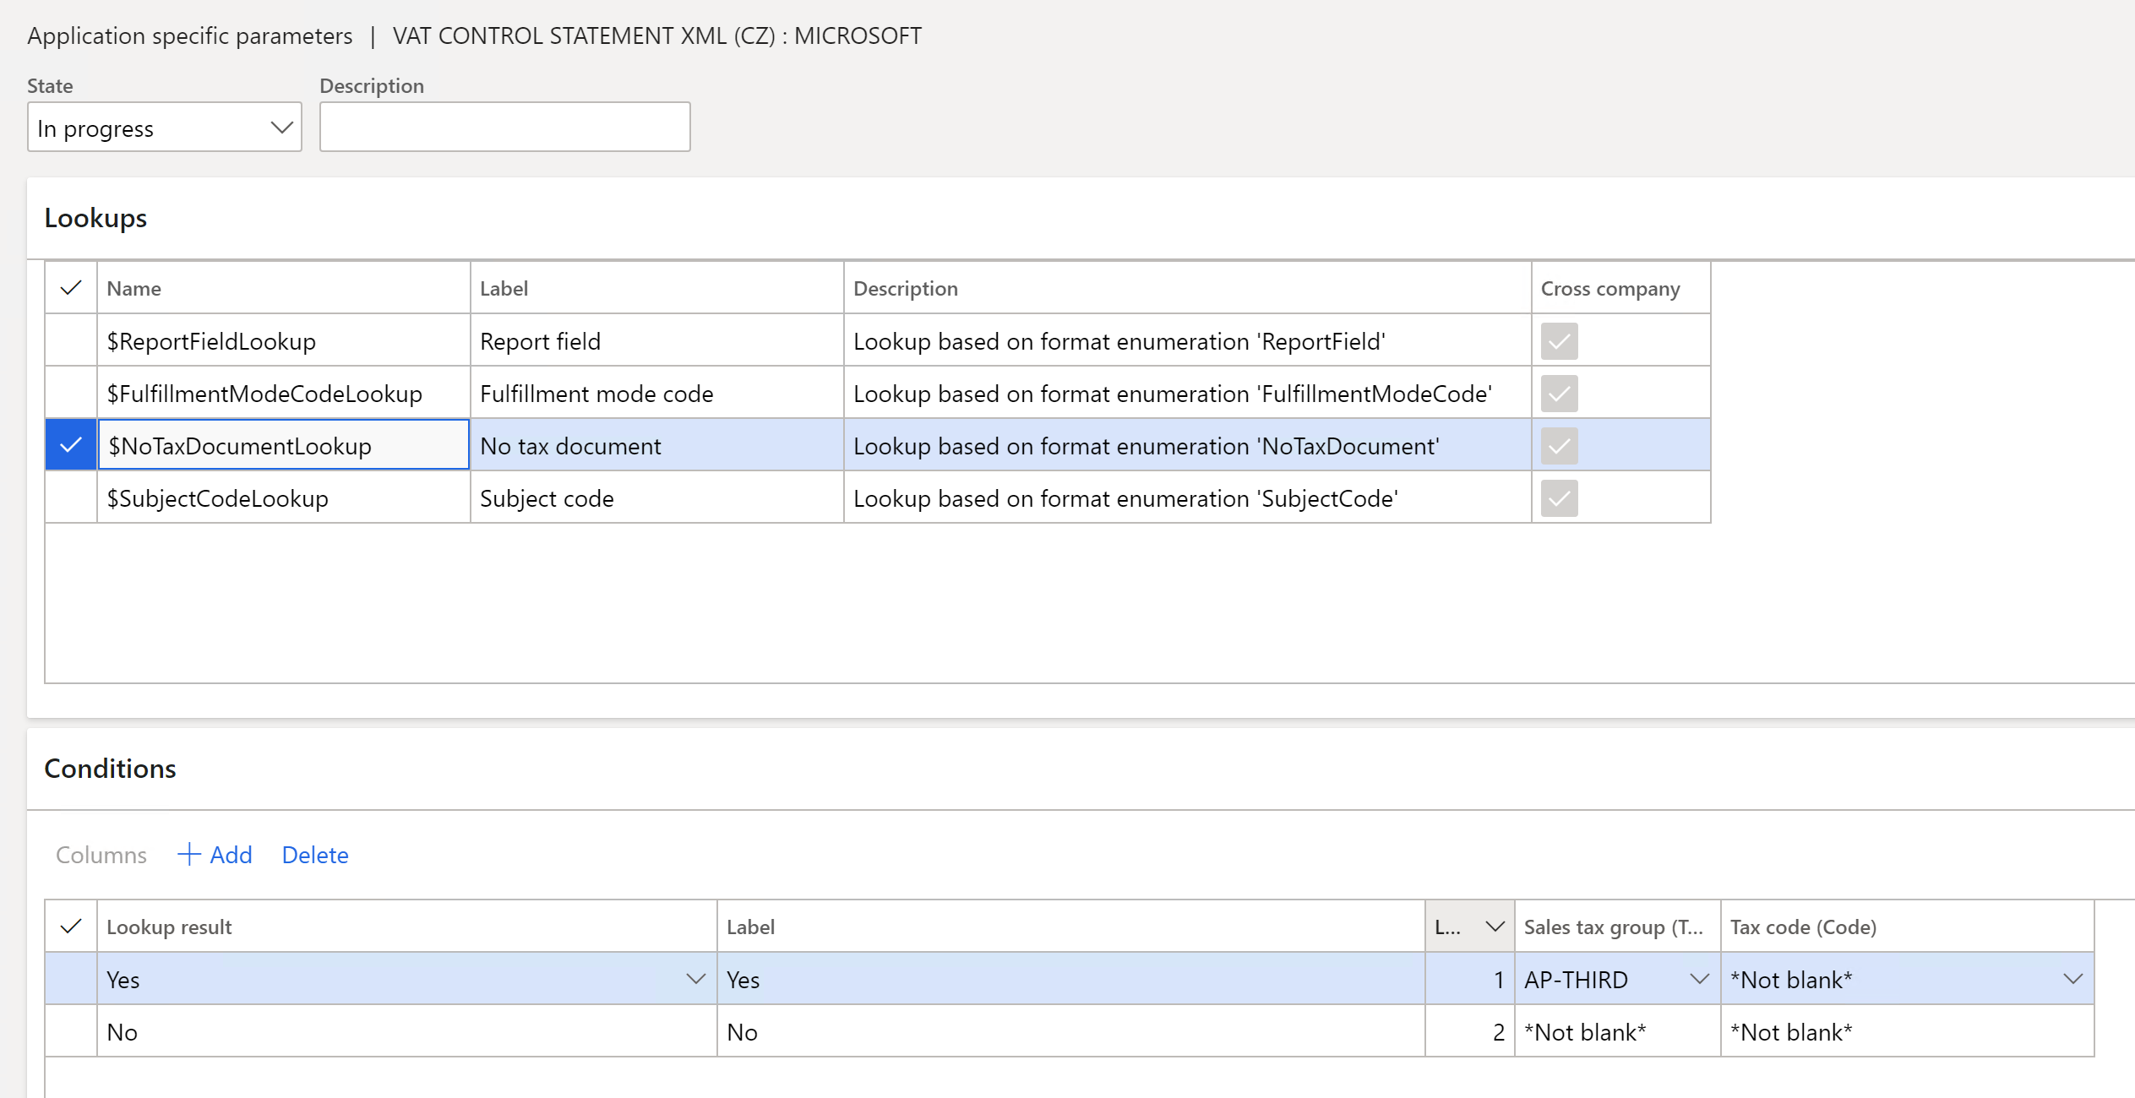Click the plus Add icon in Conditions
The image size is (2135, 1098).
point(189,854)
